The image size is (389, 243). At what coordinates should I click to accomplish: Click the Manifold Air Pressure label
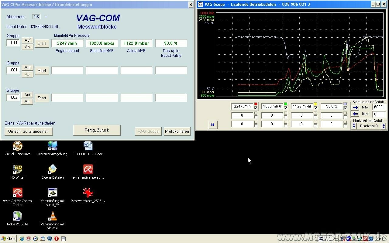tap(72, 36)
